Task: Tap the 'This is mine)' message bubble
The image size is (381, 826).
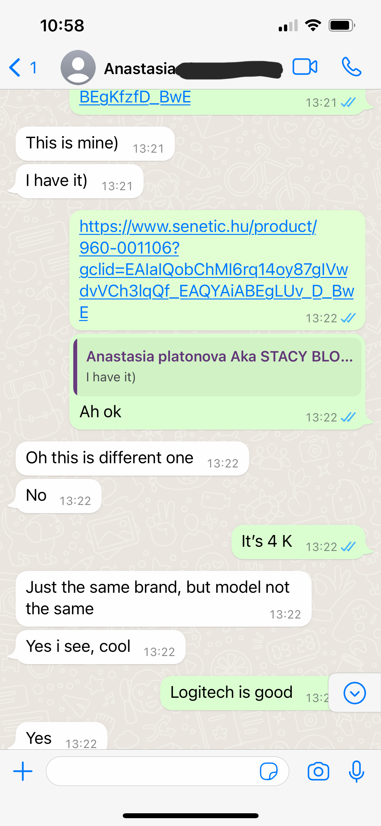Action: click(95, 144)
